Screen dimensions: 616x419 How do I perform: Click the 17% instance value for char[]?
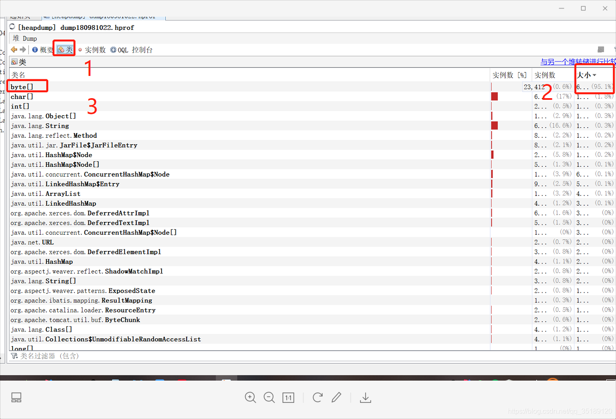coord(564,96)
